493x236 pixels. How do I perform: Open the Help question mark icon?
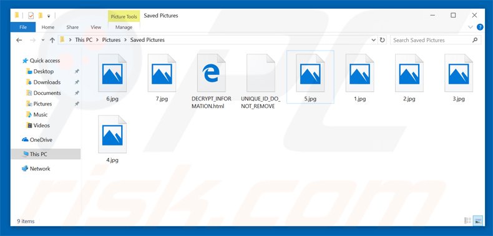[x=480, y=27]
